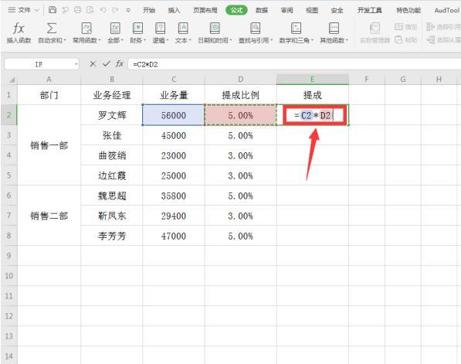Expand the Logical functions dropdown arrow
The height and width of the screenshot is (364, 461).
168,40
